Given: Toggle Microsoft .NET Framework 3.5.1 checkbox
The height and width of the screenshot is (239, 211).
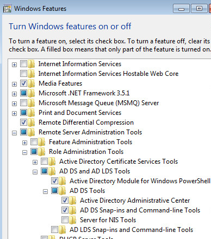Looking at the screenshot, I should tap(23, 93).
